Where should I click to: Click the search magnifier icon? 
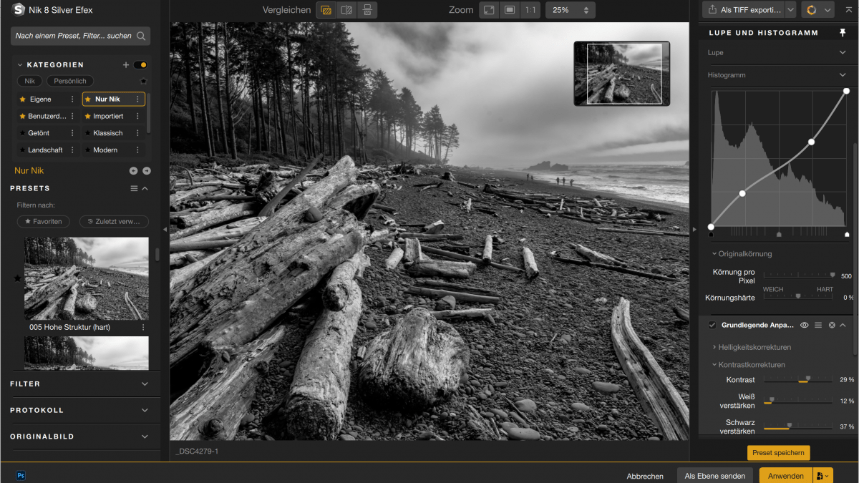point(141,36)
